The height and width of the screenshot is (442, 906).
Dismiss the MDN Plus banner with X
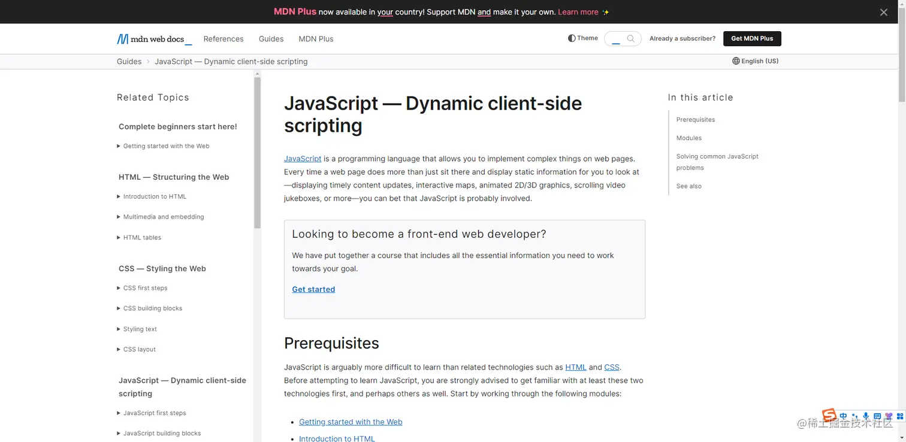884,12
